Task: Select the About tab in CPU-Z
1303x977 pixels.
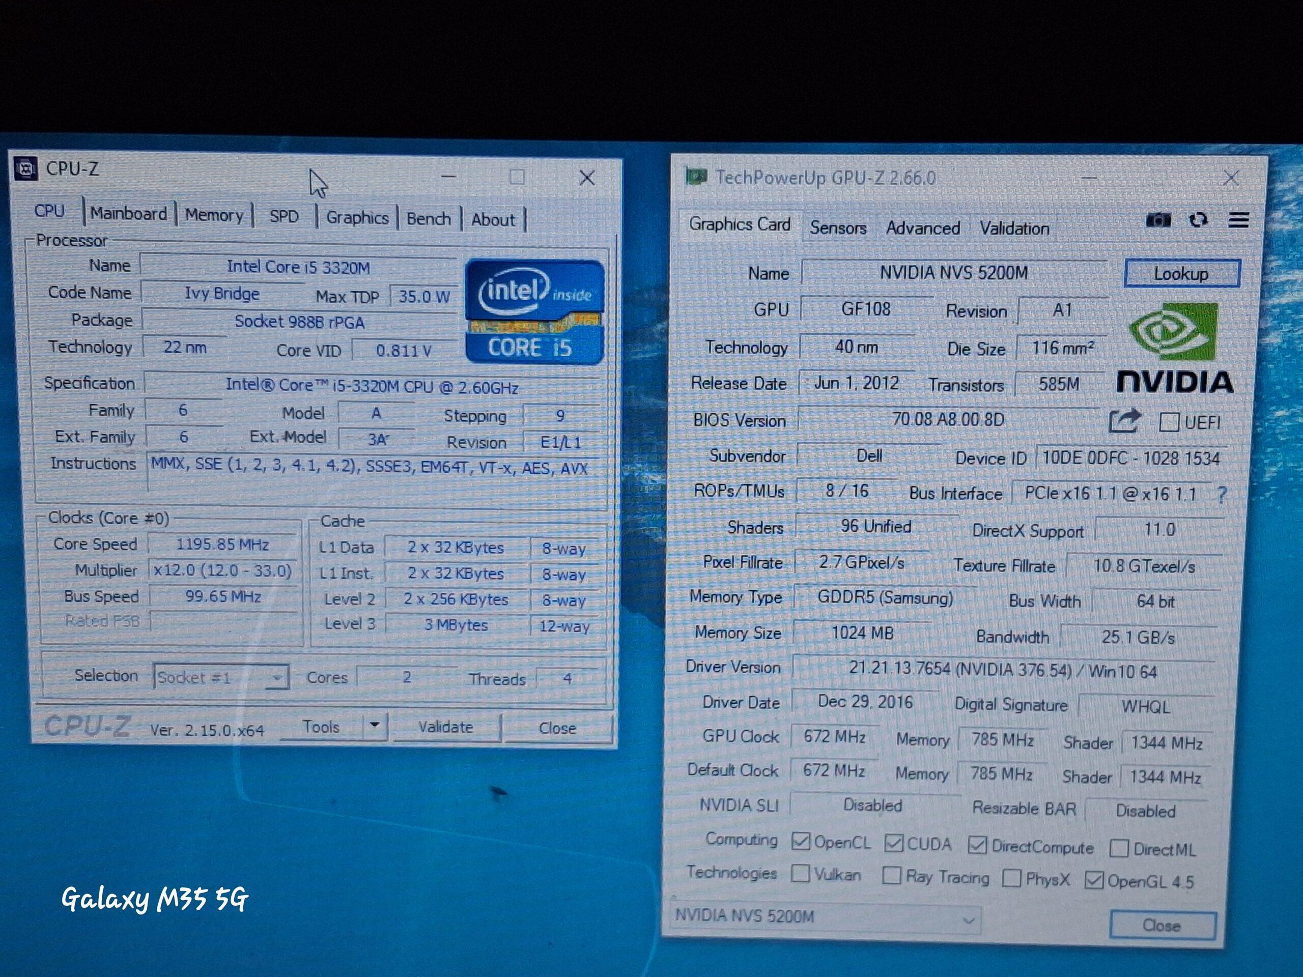Action: coord(493,220)
